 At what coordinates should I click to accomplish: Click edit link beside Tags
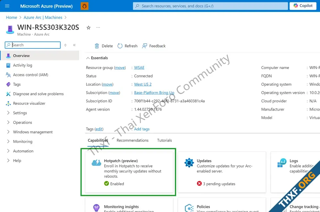[99, 129]
